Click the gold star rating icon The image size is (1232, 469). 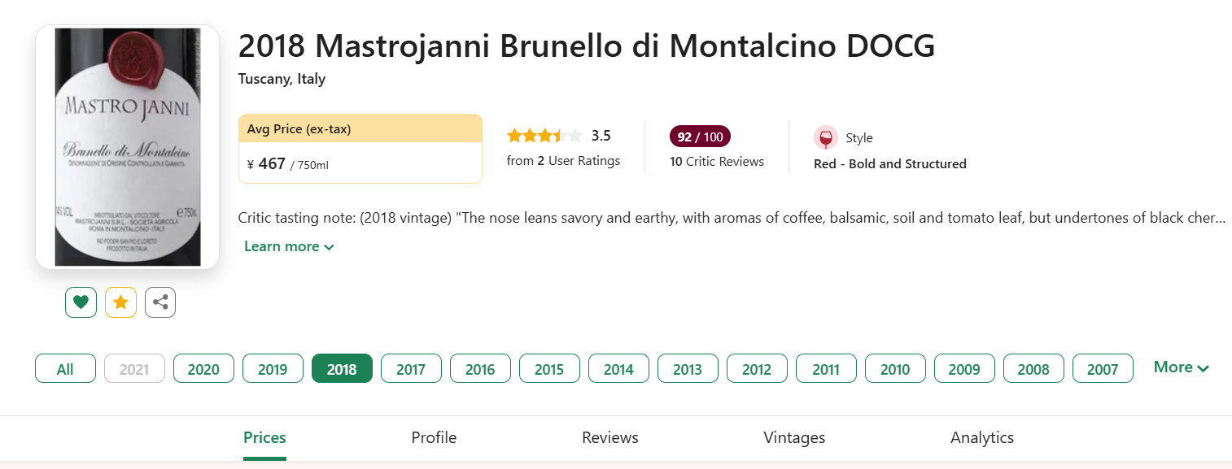pyautogui.click(x=120, y=302)
